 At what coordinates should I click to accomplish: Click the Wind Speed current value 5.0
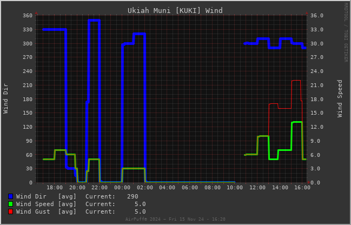140,204
